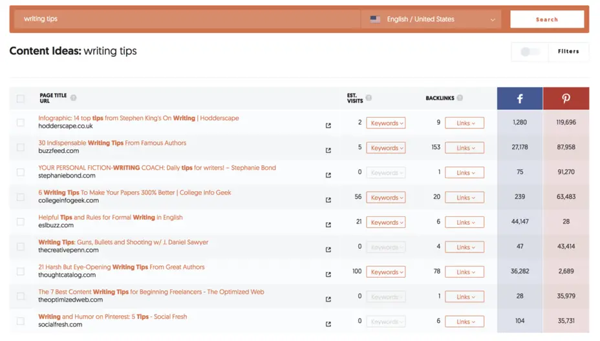Screen dimensions: 600x341
Task: Expand Keywords dropdown for eslbuzz.com row
Action: click(386, 223)
